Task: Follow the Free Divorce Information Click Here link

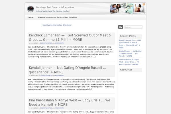Action: tap(57, 25)
